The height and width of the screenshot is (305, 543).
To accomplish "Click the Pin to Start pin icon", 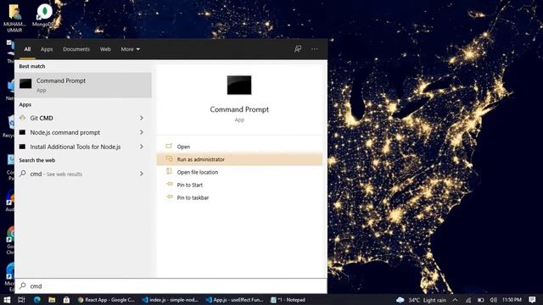I will pos(170,184).
